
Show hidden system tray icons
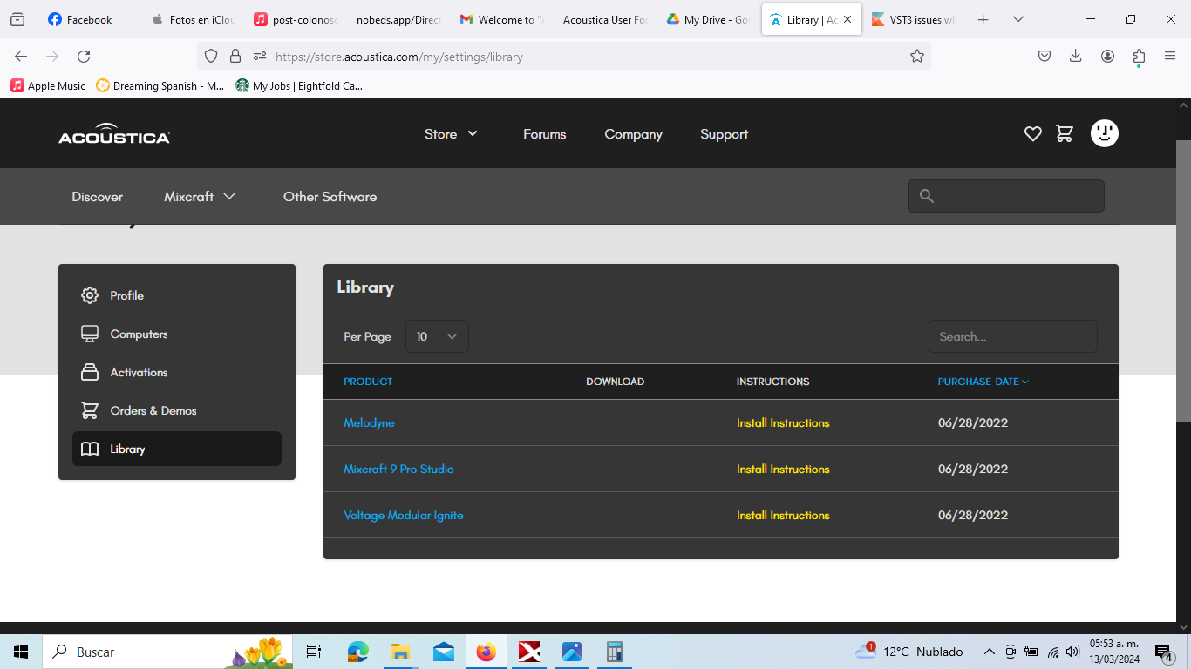[x=989, y=652]
